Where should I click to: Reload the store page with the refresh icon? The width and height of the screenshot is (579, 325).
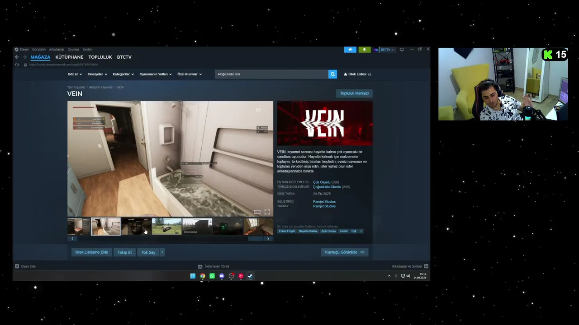[17, 65]
